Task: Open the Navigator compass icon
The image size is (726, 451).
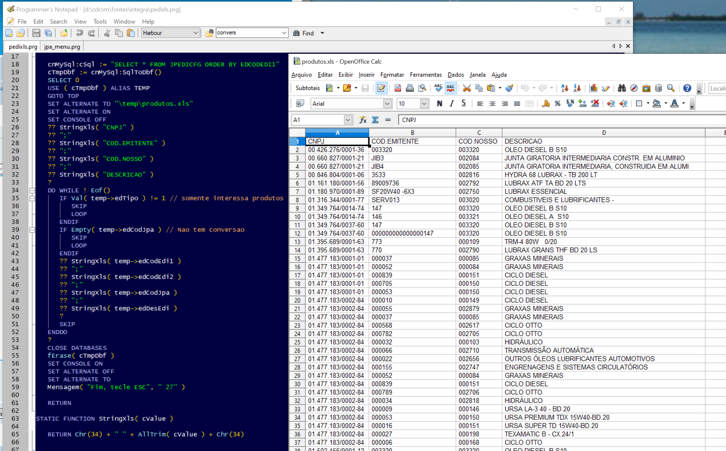Action: click(634, 88)
